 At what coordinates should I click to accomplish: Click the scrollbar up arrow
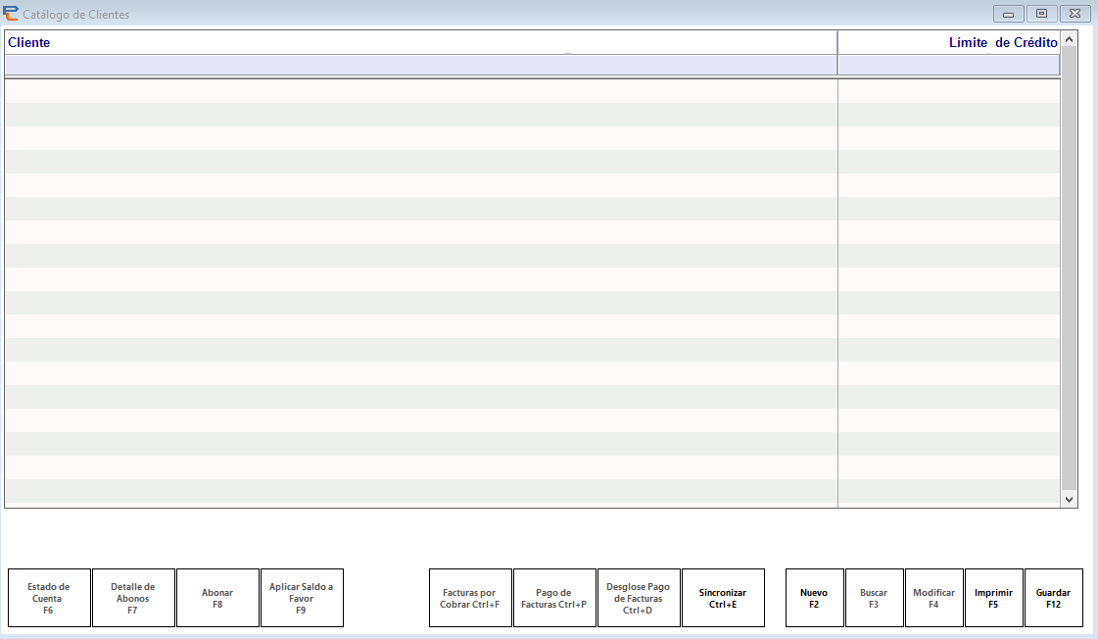[x=1070, y=40]
